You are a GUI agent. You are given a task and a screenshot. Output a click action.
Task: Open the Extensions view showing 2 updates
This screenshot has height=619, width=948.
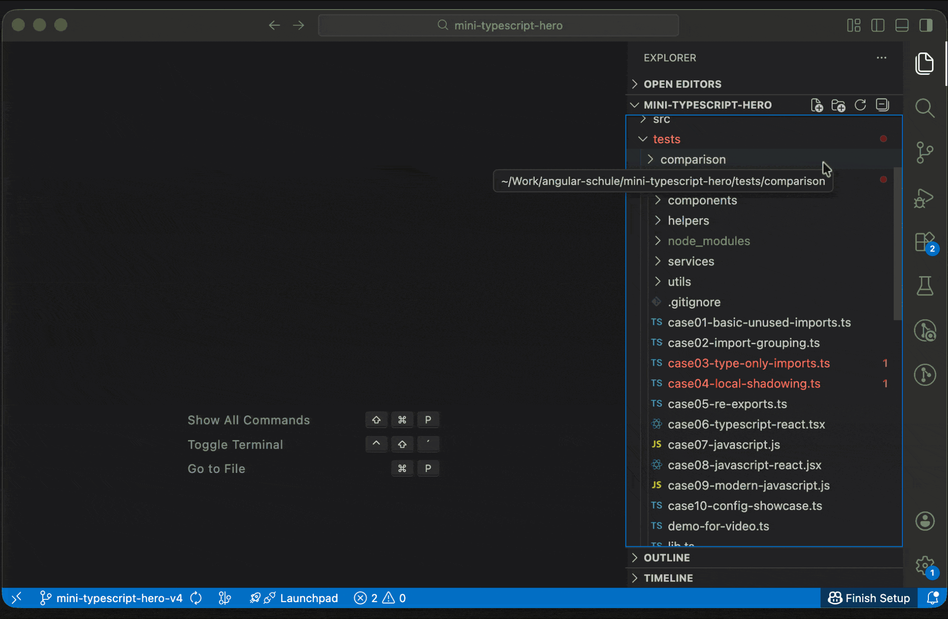(x=925, y=242)
